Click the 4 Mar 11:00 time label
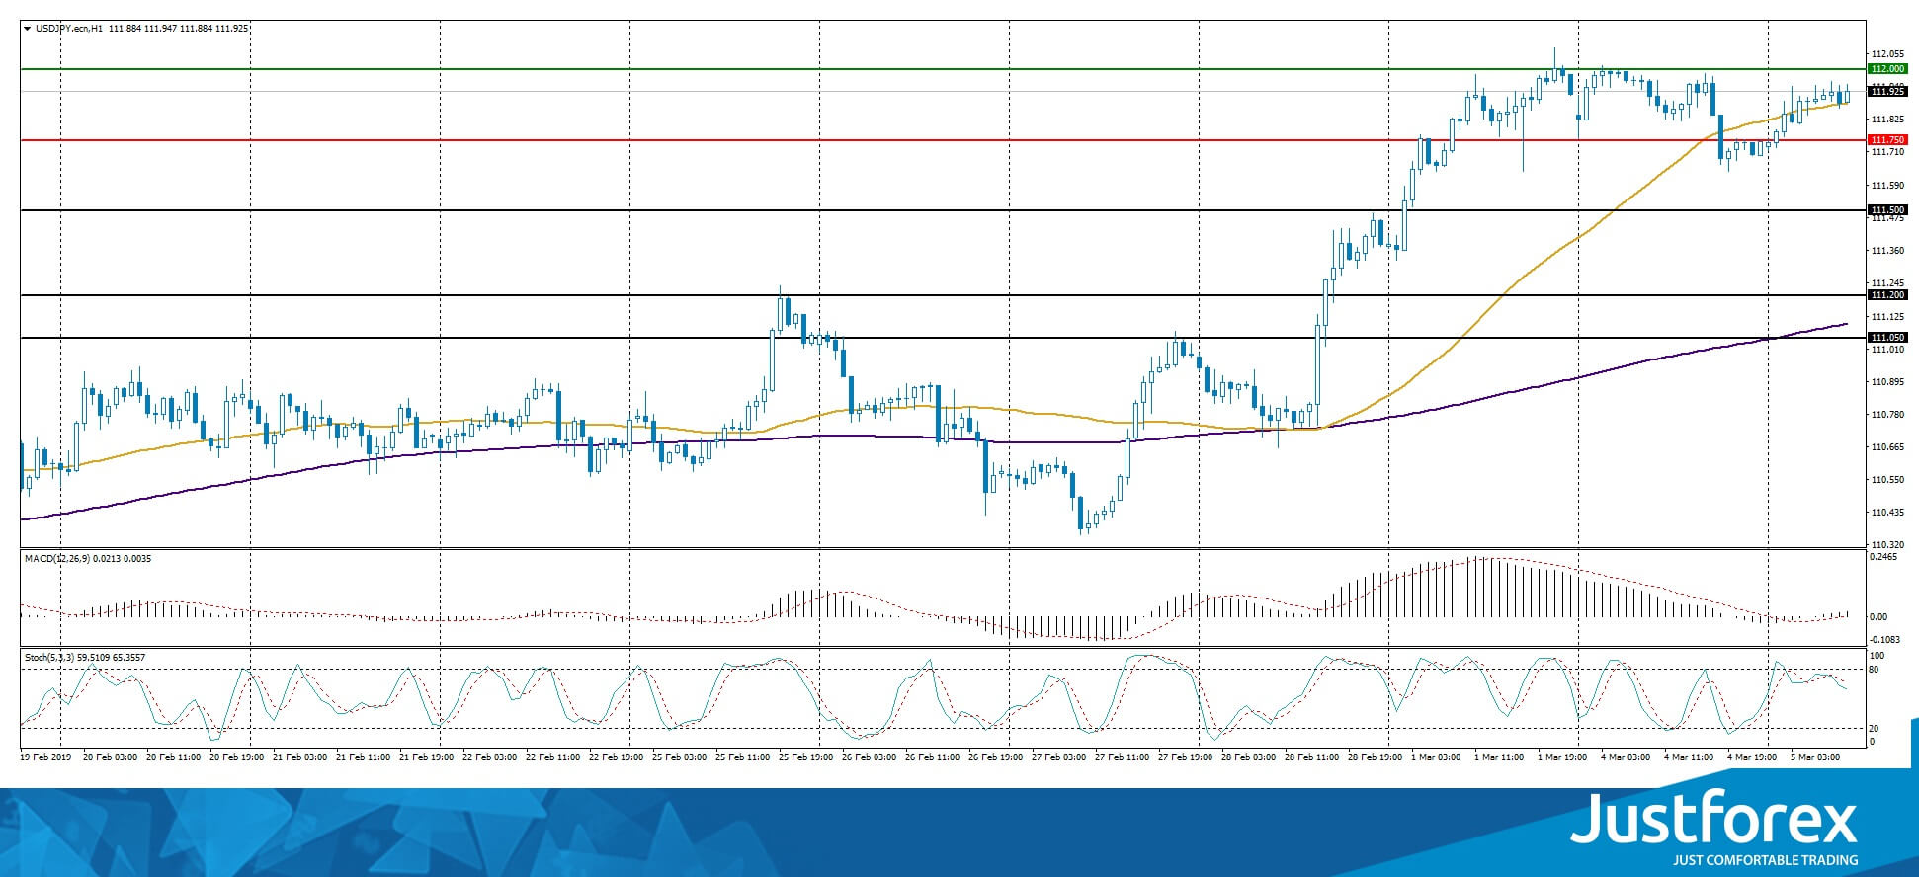 pyautogui.click(x=1689, y=757)
